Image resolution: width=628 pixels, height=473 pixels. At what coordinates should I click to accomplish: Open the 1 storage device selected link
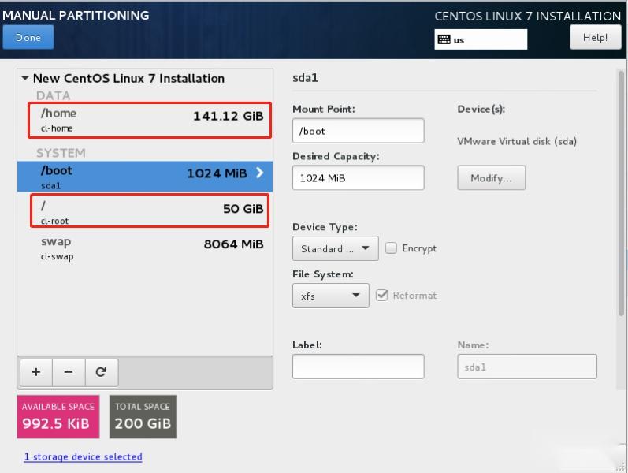[x=83, y=456]
